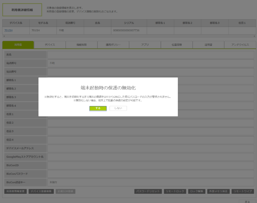Click the リモートロック button
The height and width of the screenshot is (203, 257).
tap(175, 191)
